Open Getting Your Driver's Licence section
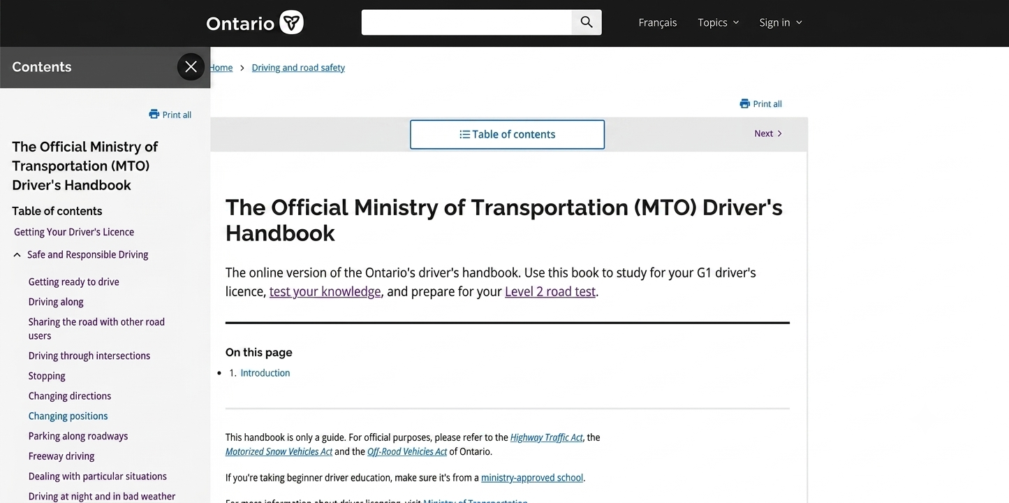Viewport: 1009px width, 503px height. (74, 232)
